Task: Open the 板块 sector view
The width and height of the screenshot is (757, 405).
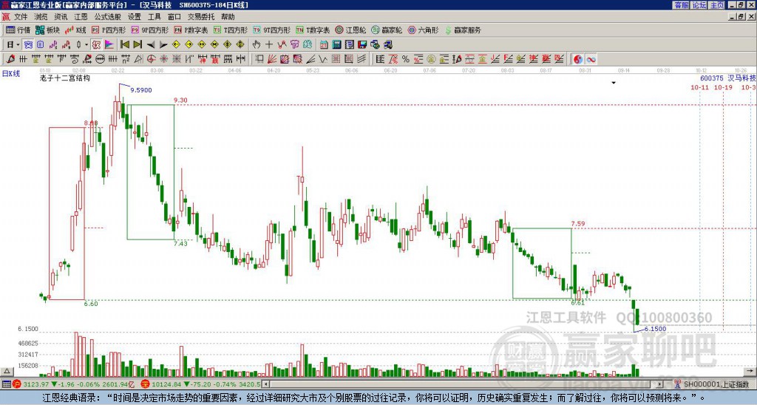Action: click(48, 30)
